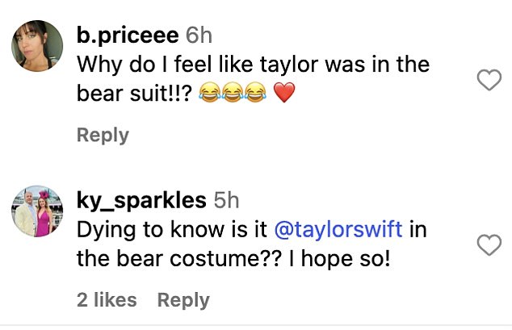Open ky_sparkles's profile picture
The image size is (512, 330).
pyautogui.click(x=37, y=213)
